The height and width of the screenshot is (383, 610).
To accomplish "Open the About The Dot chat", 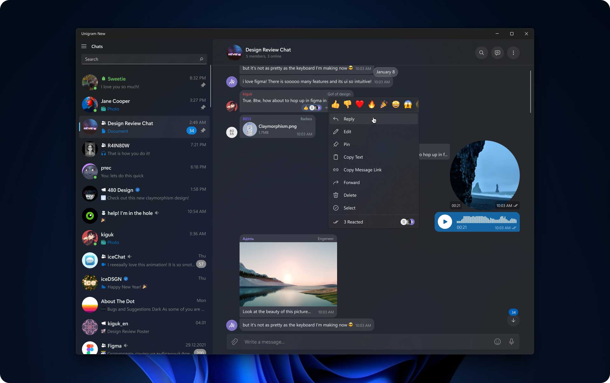I will tap(144, 305).
